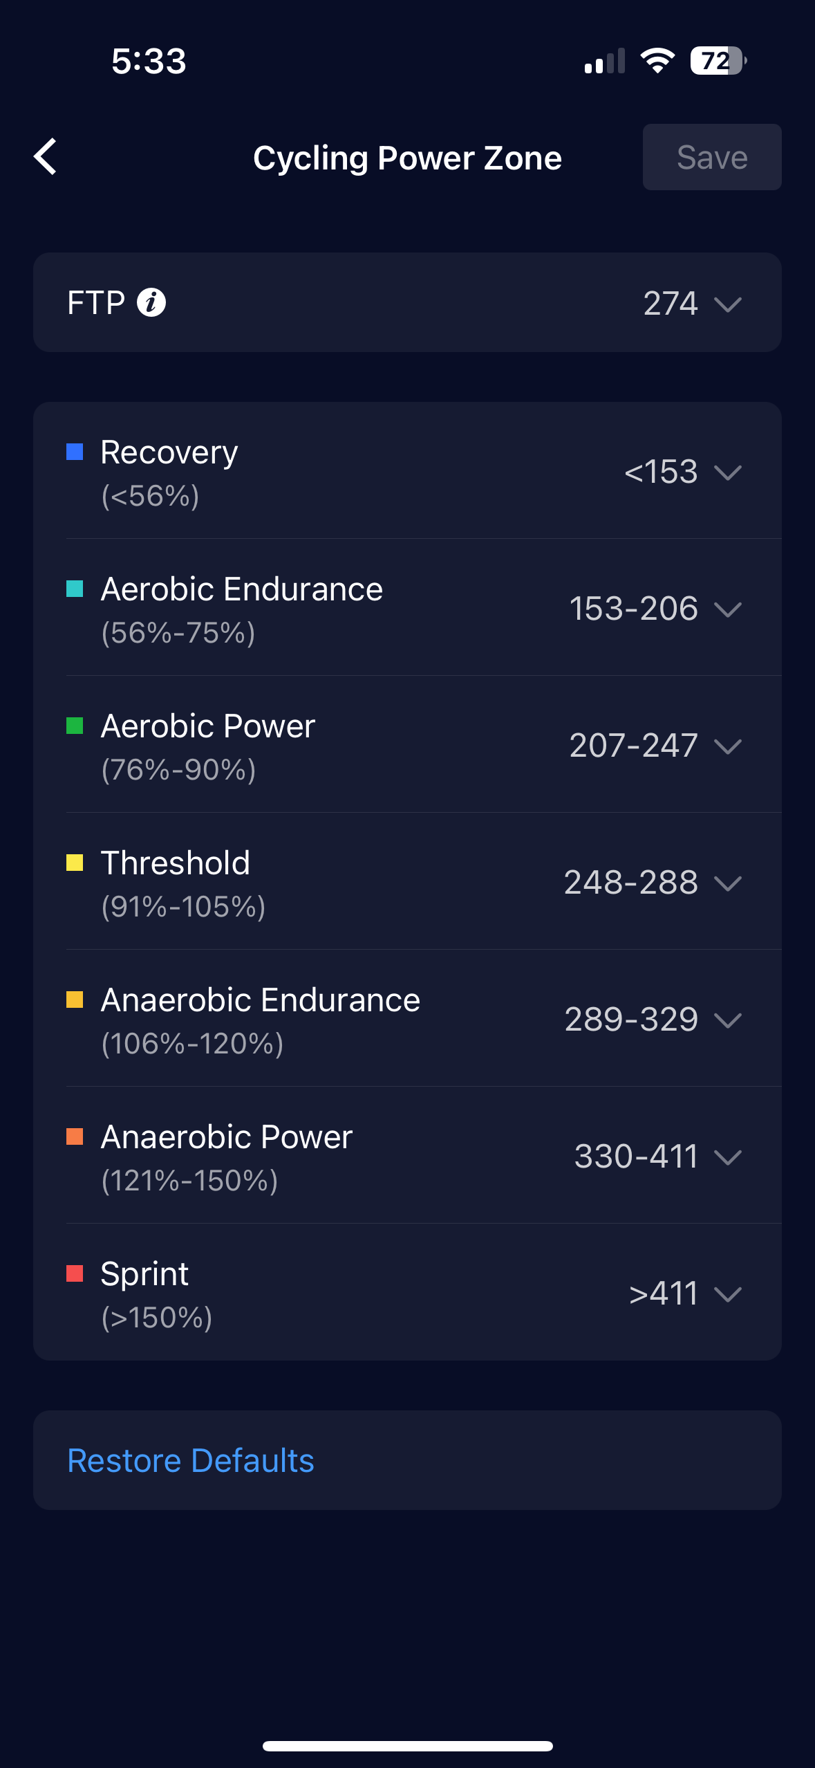Tap the battery level indicator

click(x=718, y=61)
